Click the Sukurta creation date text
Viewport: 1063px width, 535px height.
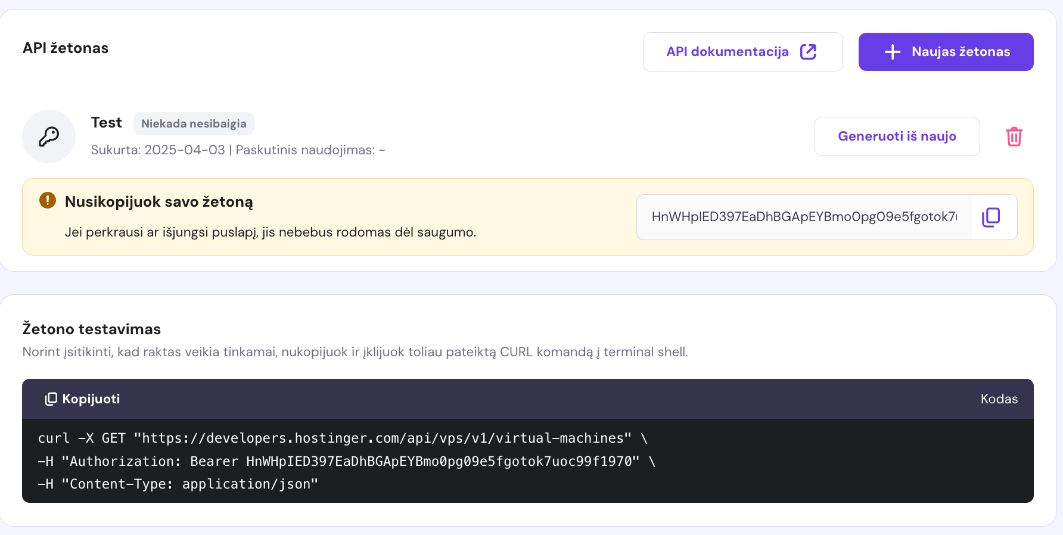(x=158, y=150)
